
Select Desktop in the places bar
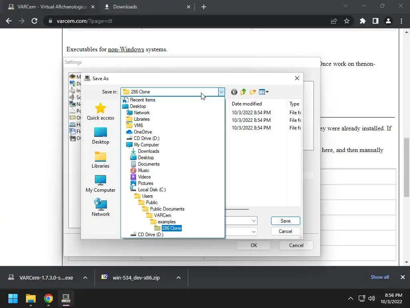click(100, 136)
